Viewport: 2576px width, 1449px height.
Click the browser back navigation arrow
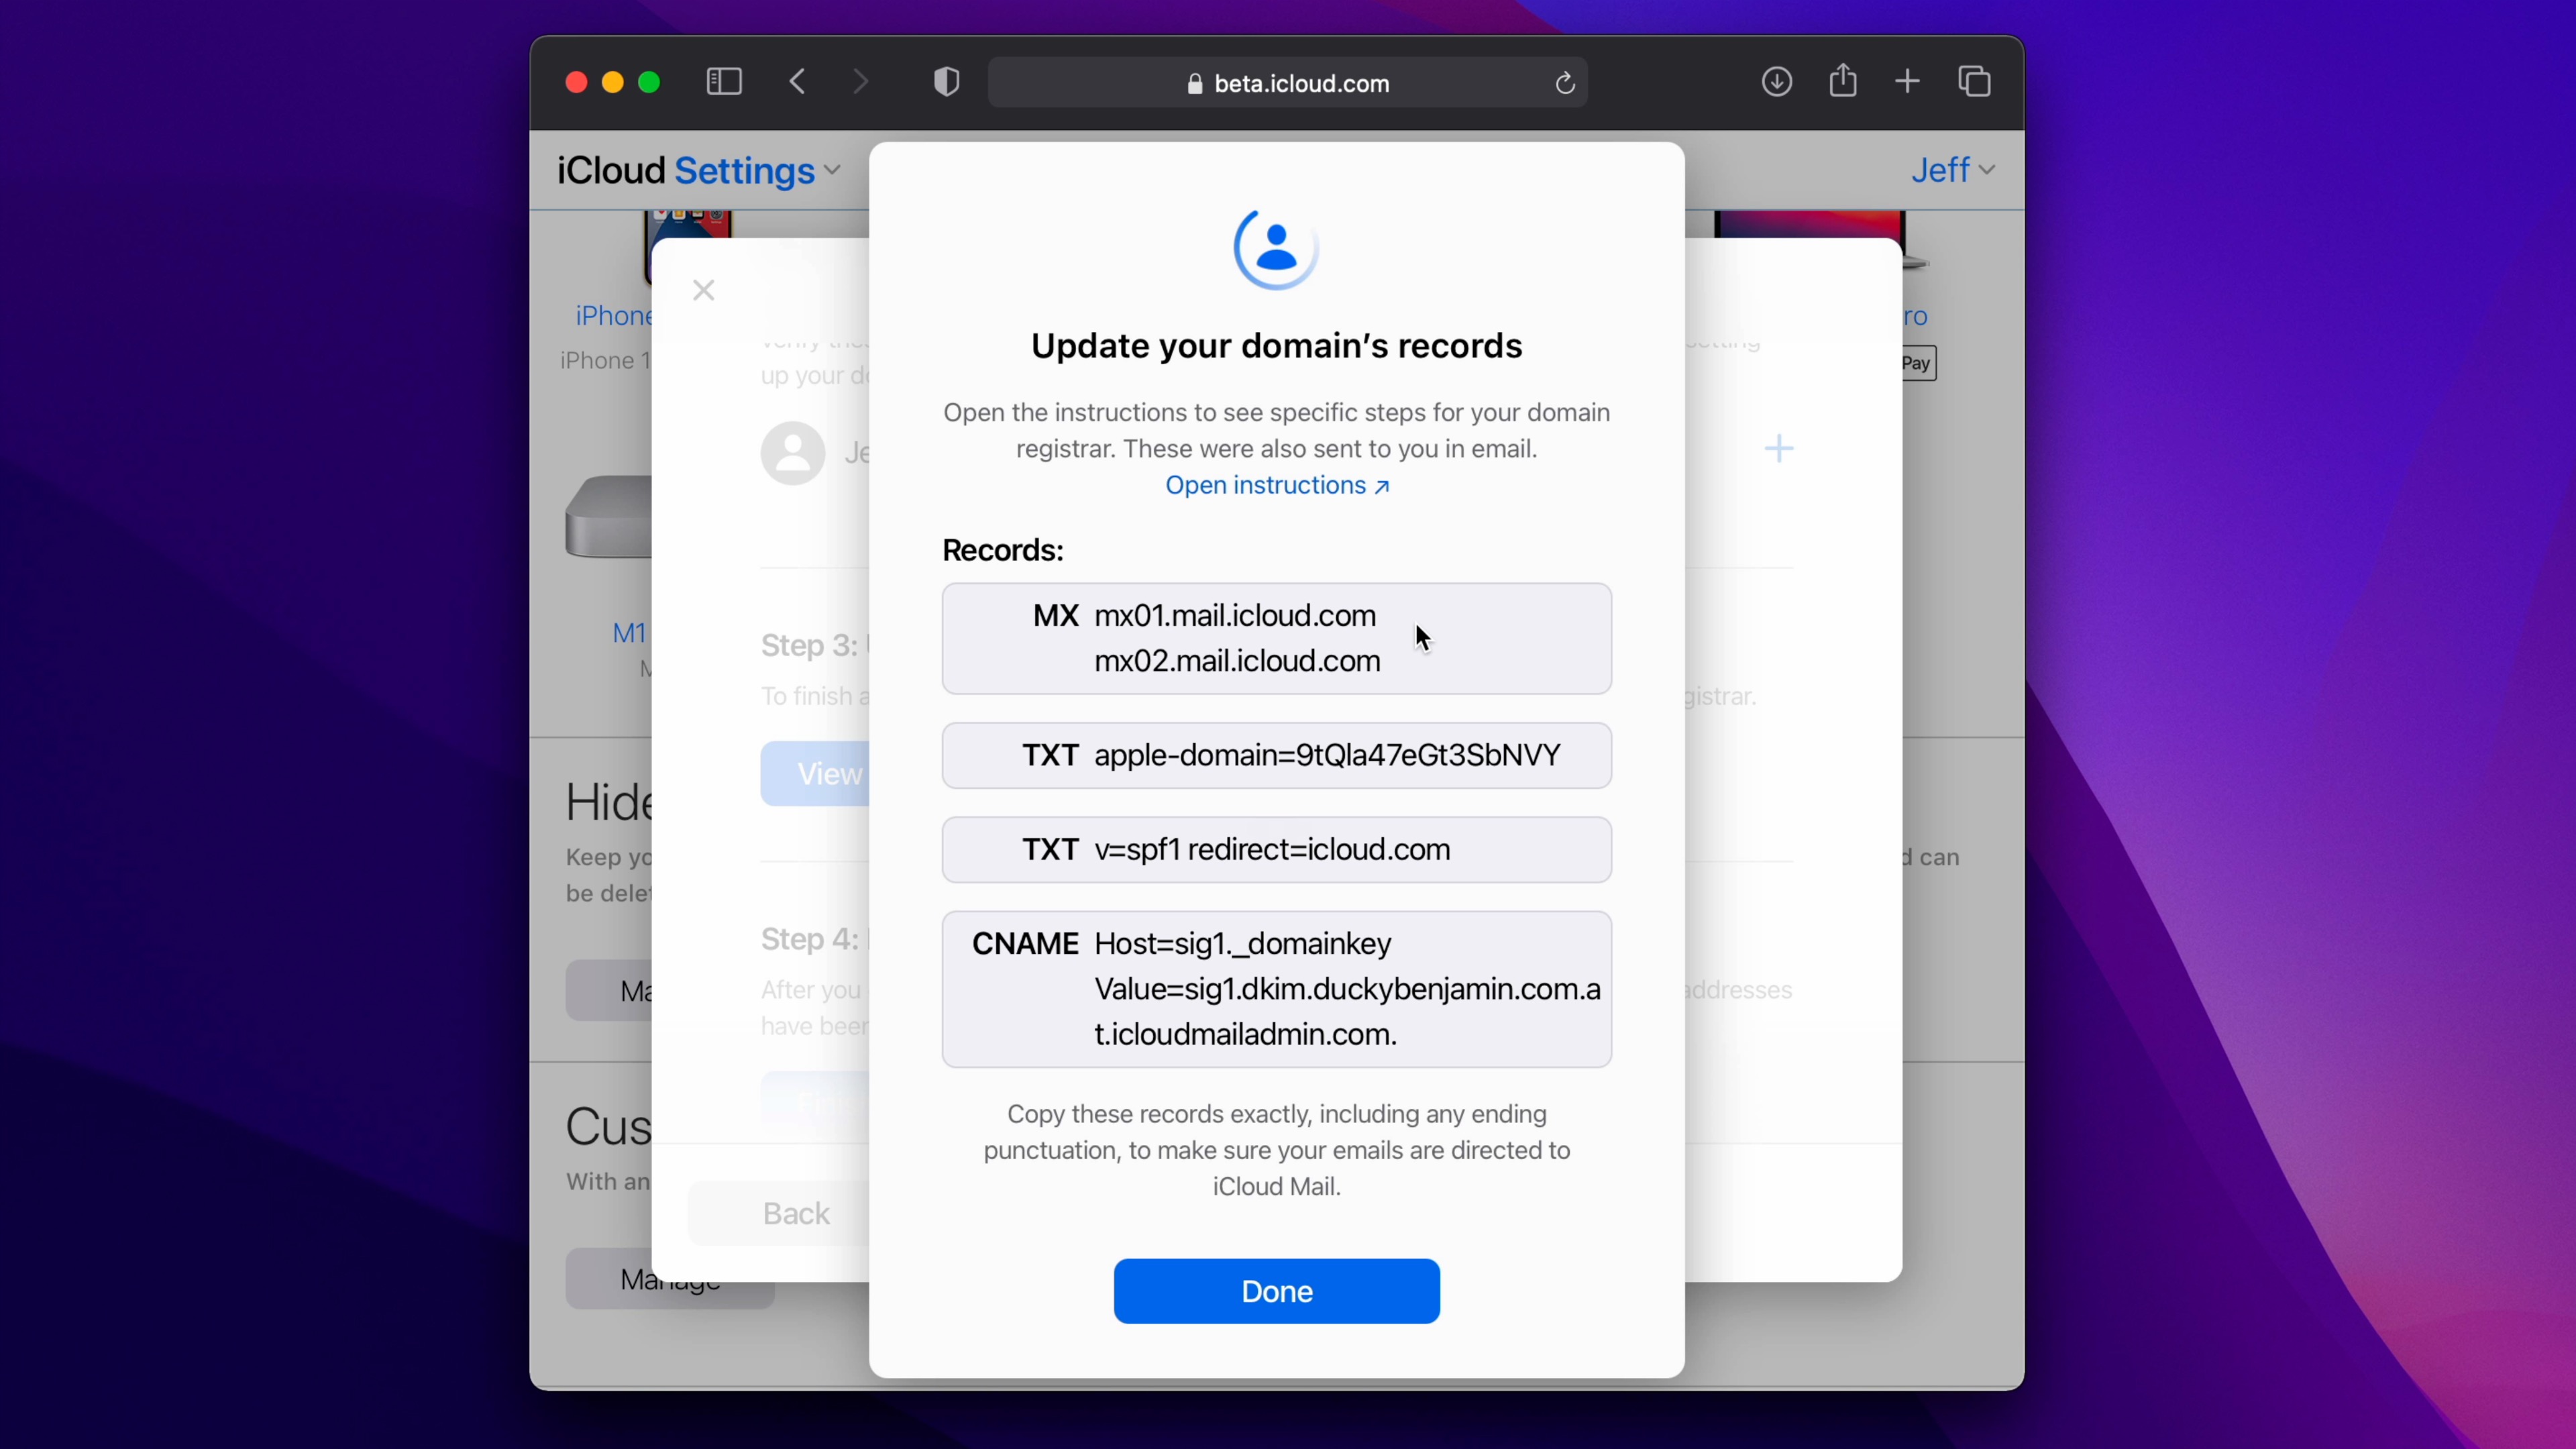798,83
